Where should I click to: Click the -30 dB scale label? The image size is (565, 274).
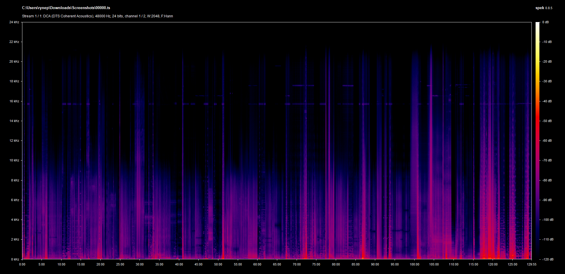pyautogui.click(x=547, y=81)
